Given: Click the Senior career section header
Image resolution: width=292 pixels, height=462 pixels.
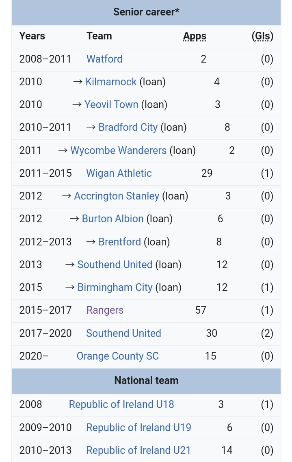Looking at the screenshot, I should (146, 12).
